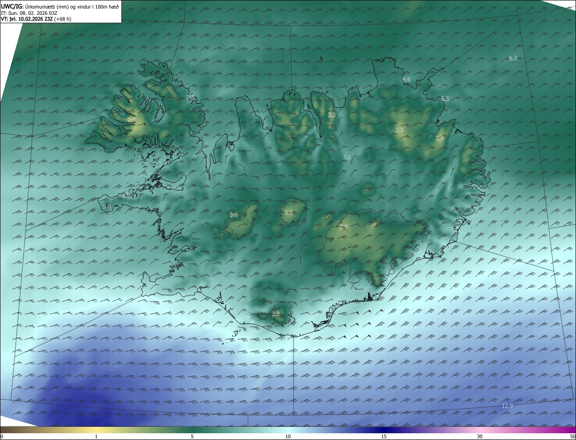Click the 3.2 value inside the central glacier outline
Viewport: 576px width, 440px height.
pos(288,212)
